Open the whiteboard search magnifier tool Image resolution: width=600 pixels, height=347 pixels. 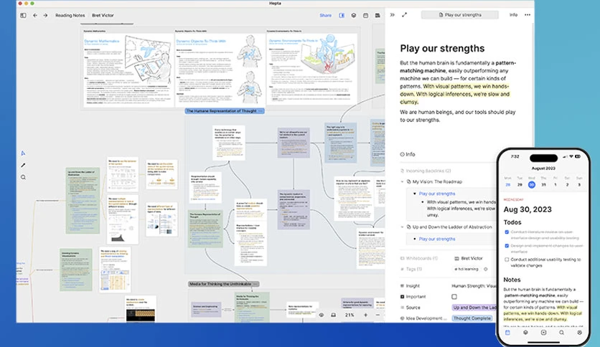(x=24, y=177)
